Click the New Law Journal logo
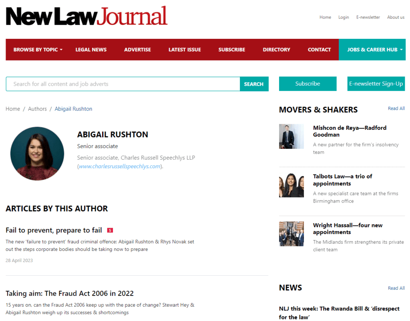The image size is (410, 321). [x=86, y=16]
